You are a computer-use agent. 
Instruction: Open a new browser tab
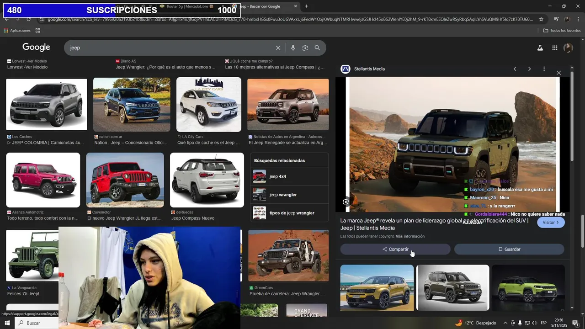[x=306, y=6]
